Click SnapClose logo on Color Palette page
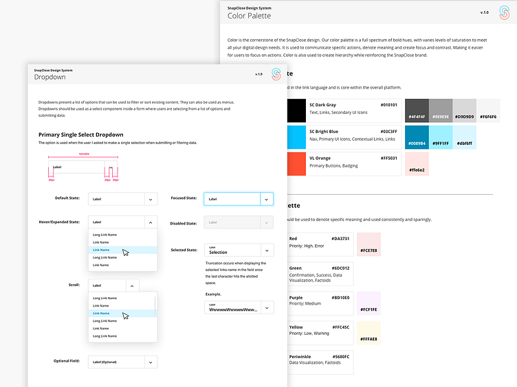Screen dimensions: 517x387 (504, 12)
